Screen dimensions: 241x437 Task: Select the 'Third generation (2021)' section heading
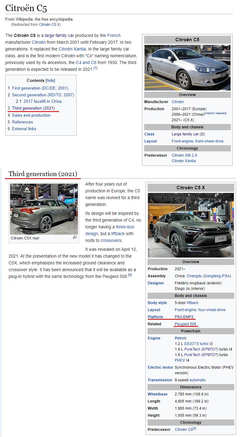pos(43,174)
